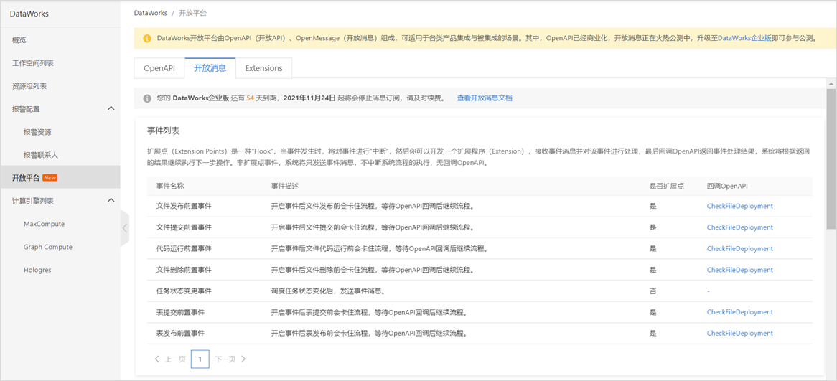The width and height of the screenshot is (837, 381).
Task: Go to next page with 下一页
Action: (230, 359)
